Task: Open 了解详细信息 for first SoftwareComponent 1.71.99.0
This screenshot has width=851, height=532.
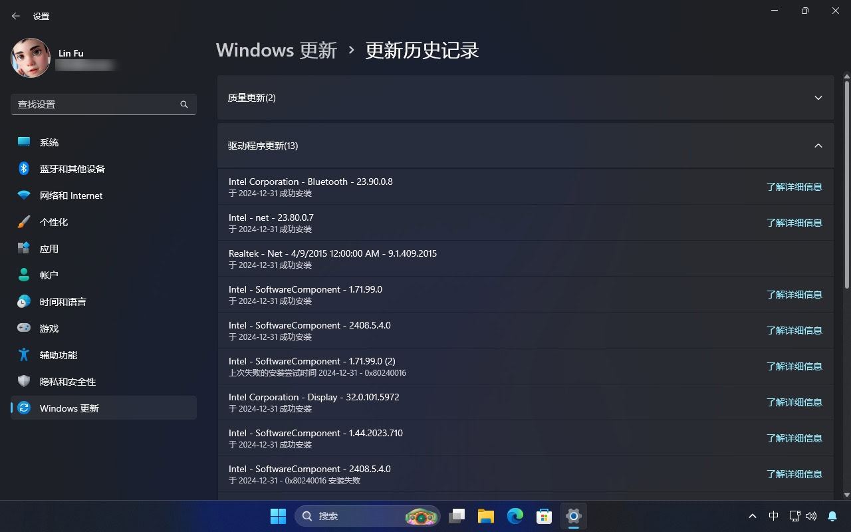Action: point(794,295)
